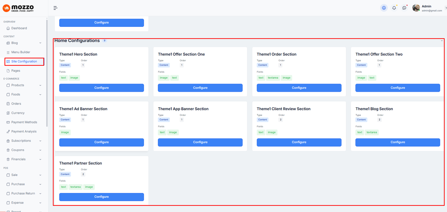The height and width of the screenshot is (212, 447).
Task: Collapse the Home Configurations section
Action: tap(442, 41)
